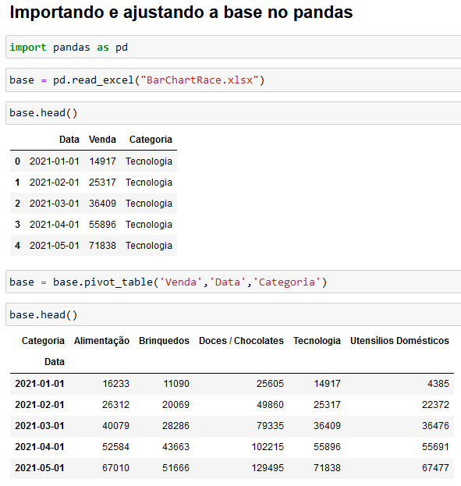Click 'Tecnologia' in row 4 of first table

tap(149, 246)
